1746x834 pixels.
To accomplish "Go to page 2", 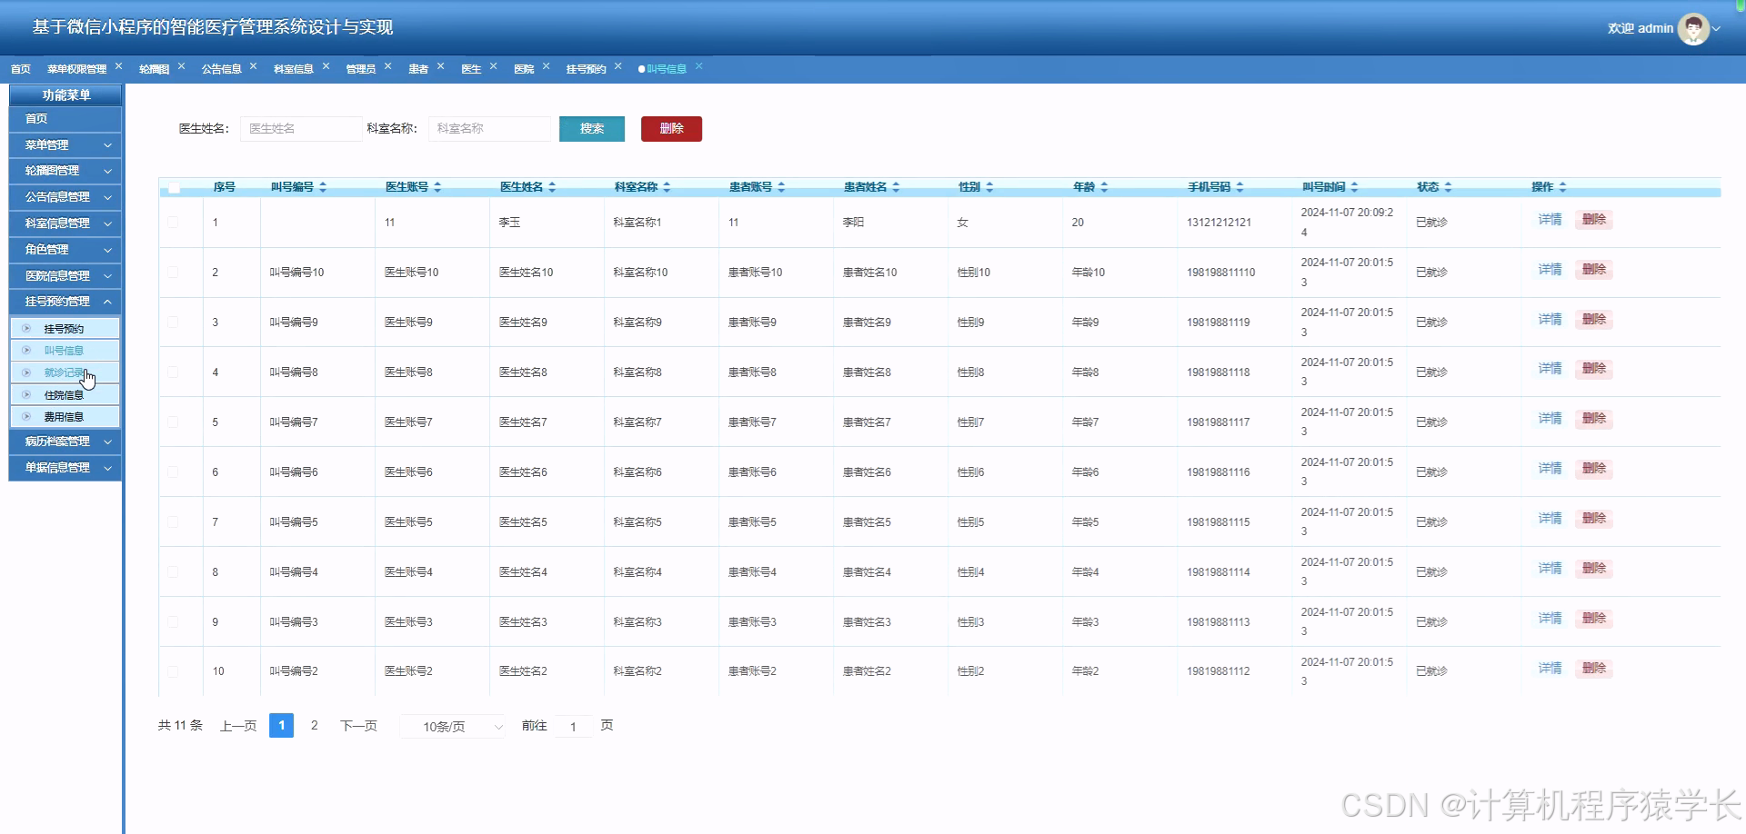I will [314, 726].
